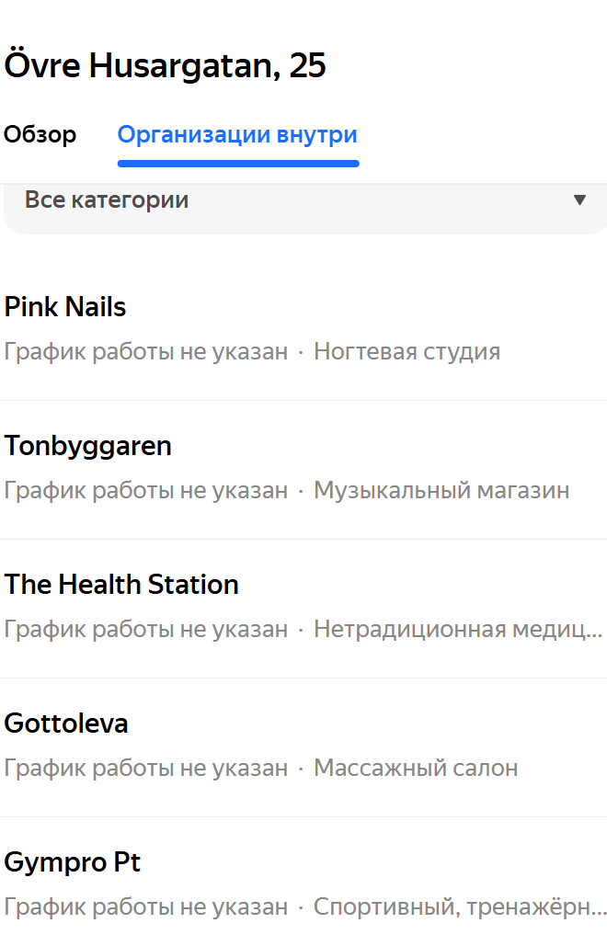Image resolution: width=607 pixels, height=946 pixels.
Task: Click the Ногтевая студия category label
Action: pos(407,351)
